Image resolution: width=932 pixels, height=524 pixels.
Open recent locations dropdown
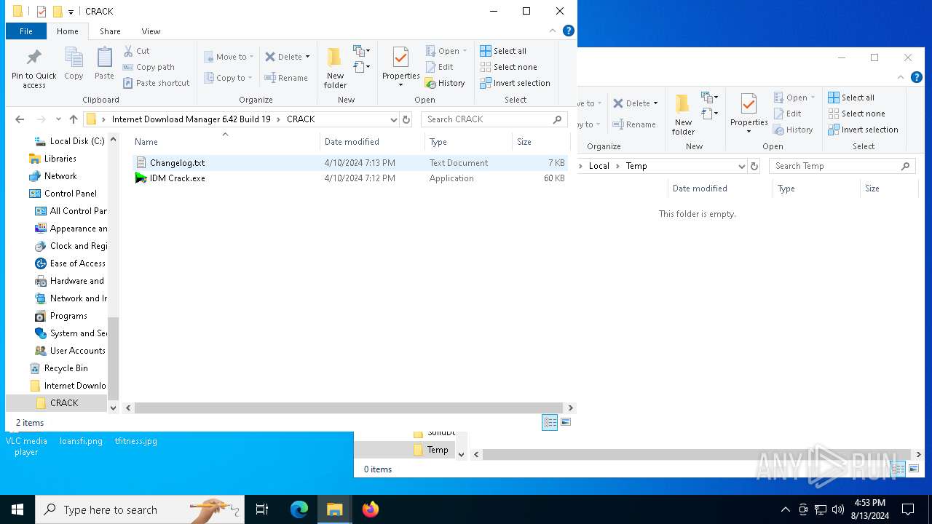click(58, 119)
